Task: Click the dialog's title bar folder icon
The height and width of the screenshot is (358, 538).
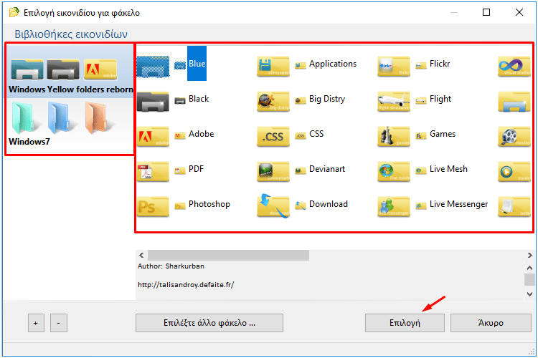Action: click(14, 13)
